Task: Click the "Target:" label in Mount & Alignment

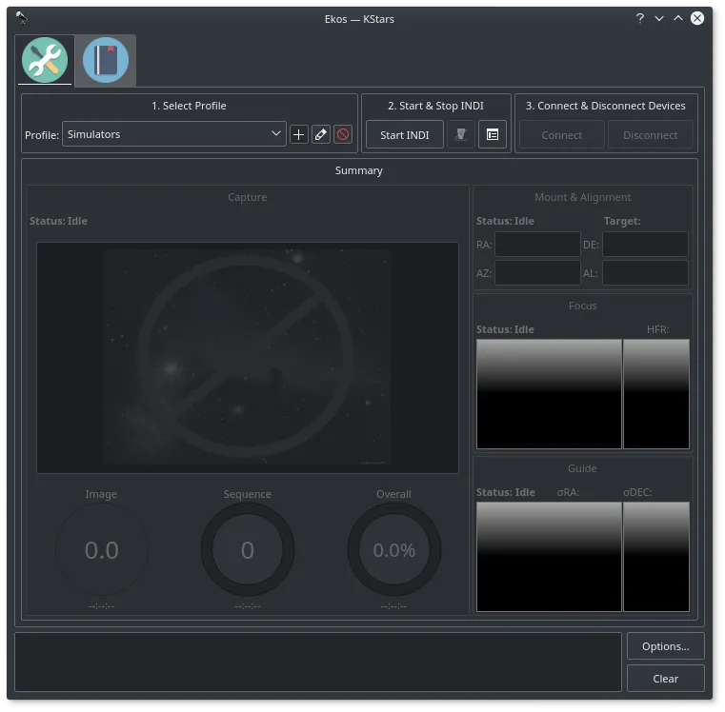Action: [x=622, y=221]
